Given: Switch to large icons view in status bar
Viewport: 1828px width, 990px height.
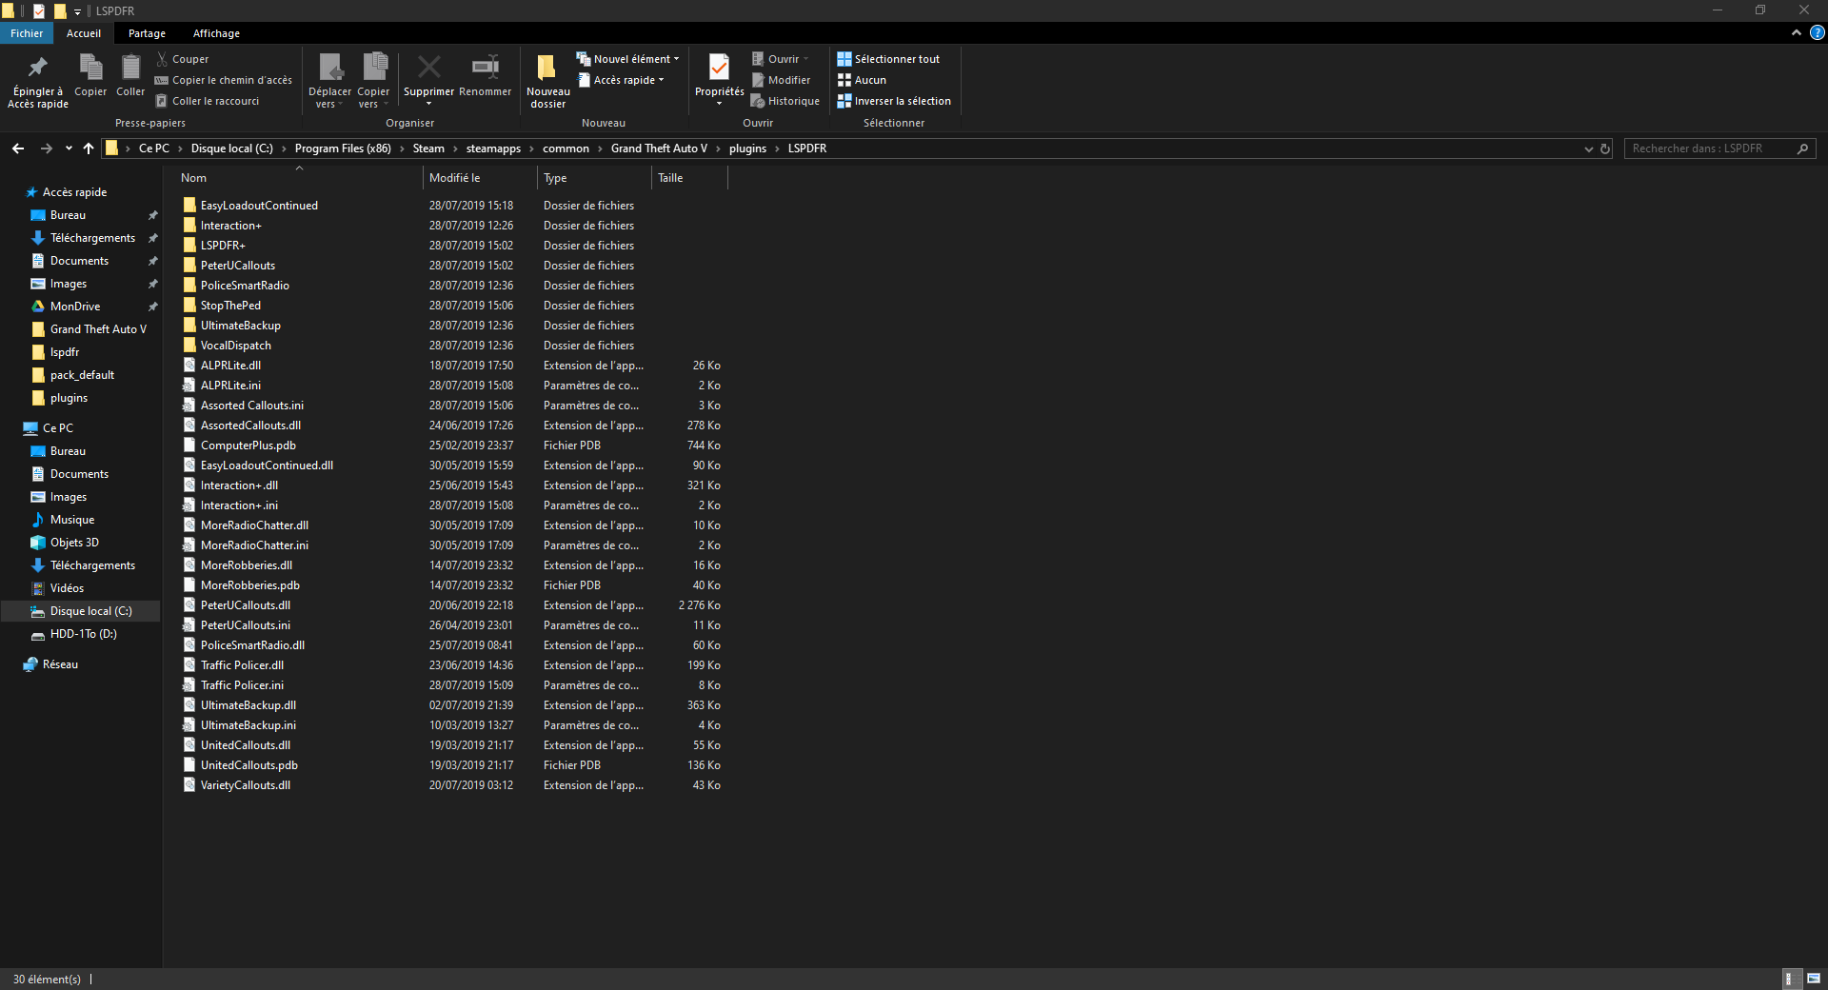Looking at the screenshot, I should pyautogui.click(x=1814, y=979).
